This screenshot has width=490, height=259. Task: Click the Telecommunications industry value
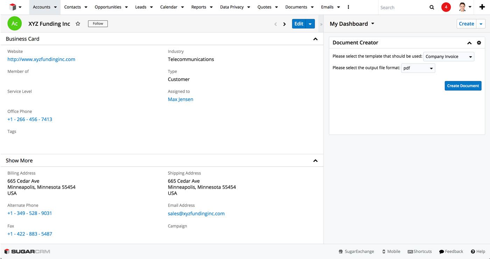191,59
